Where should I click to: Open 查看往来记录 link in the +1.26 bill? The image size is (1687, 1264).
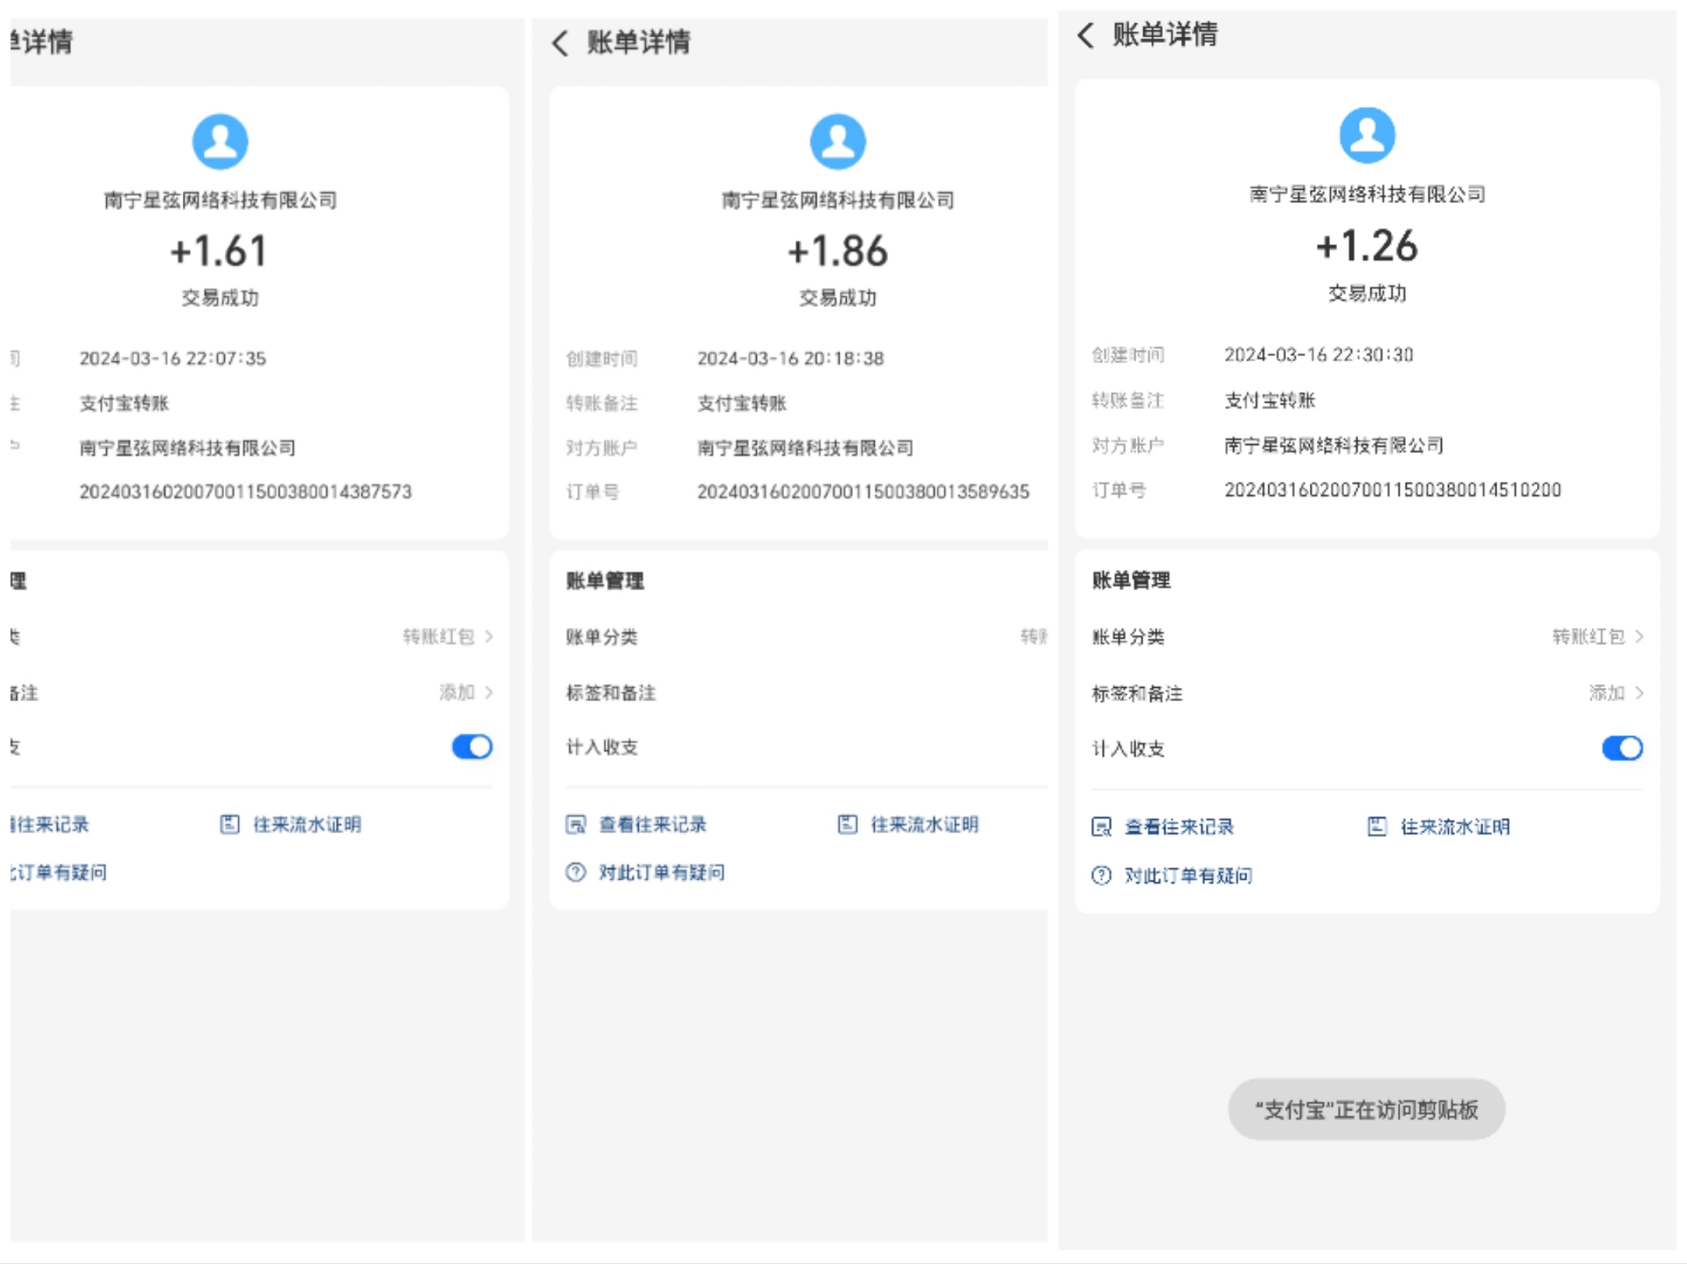click(x=1179, y=827)
